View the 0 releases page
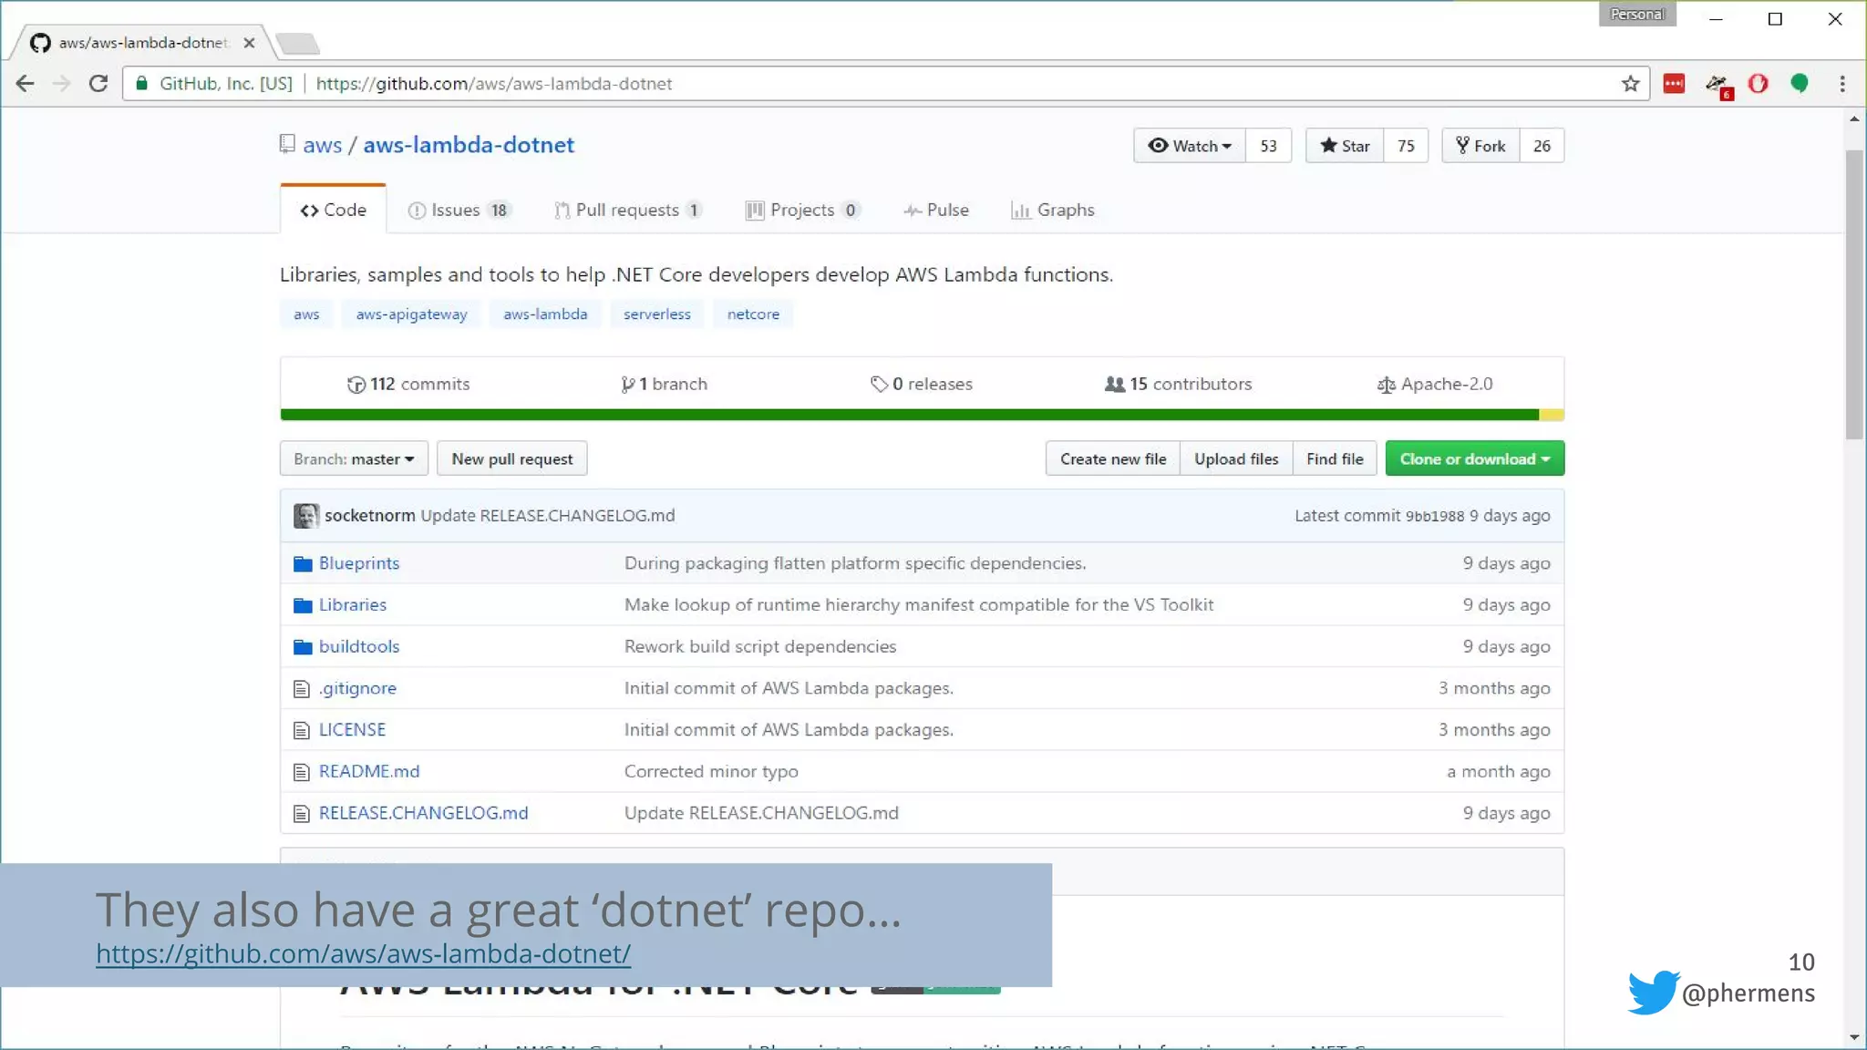Viewport: 1867px width, 1050px height. point(922,384)
